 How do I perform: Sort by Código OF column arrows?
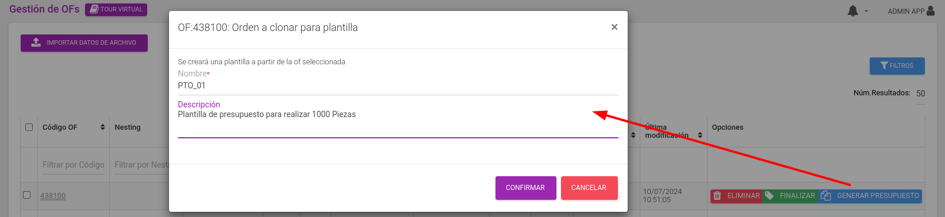click(102, 127)
